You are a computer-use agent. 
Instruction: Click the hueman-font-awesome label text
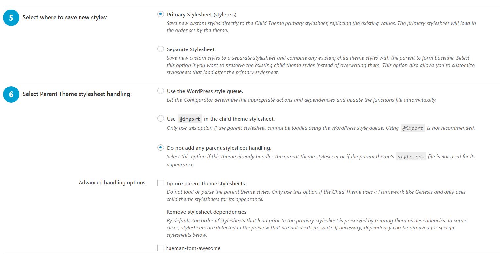[x=193, y=248]
